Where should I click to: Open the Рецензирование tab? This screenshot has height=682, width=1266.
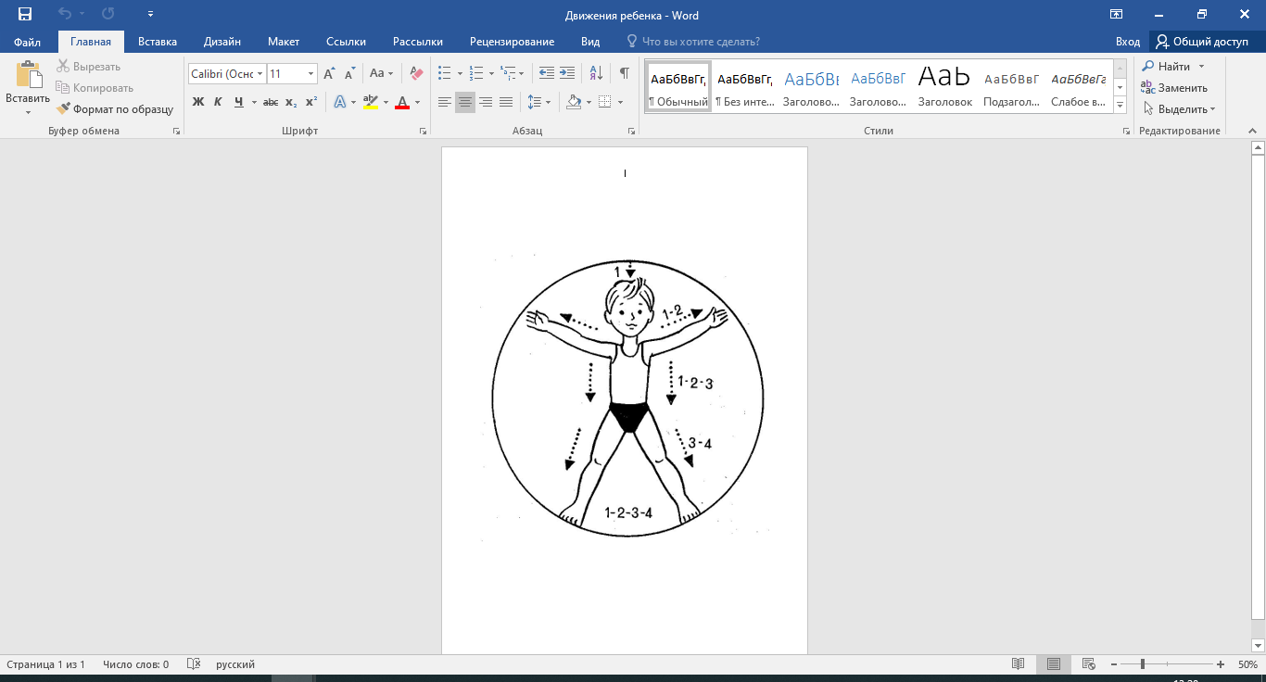(512, 42)
